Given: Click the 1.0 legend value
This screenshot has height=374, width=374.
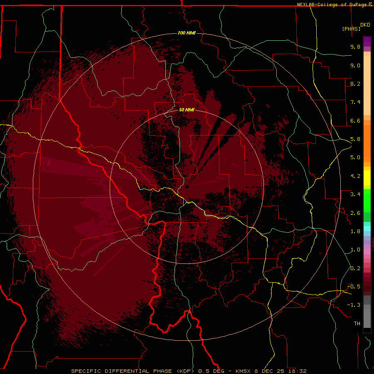Looking at the screenshot, I should tap(355, 250).
